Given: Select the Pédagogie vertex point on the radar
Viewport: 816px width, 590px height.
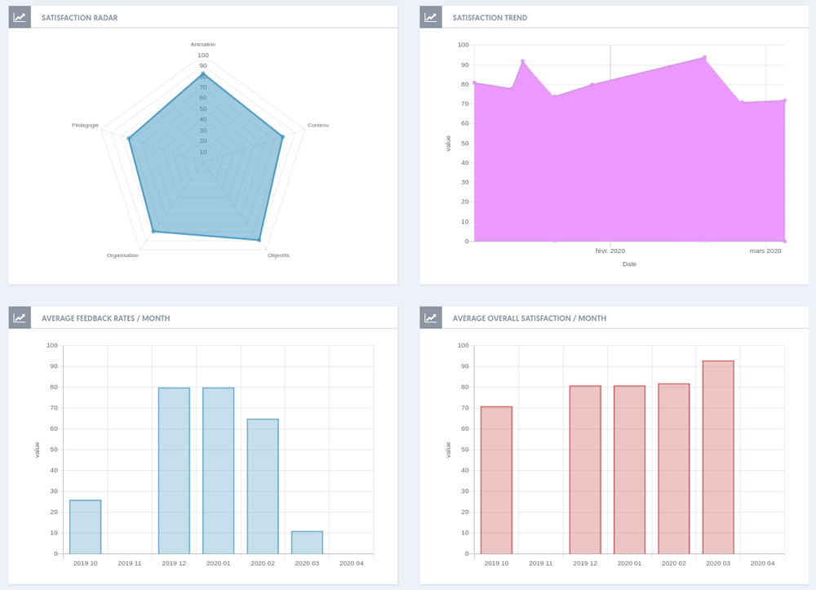Looking at the screenshot, I should click(x=129, y=139).
